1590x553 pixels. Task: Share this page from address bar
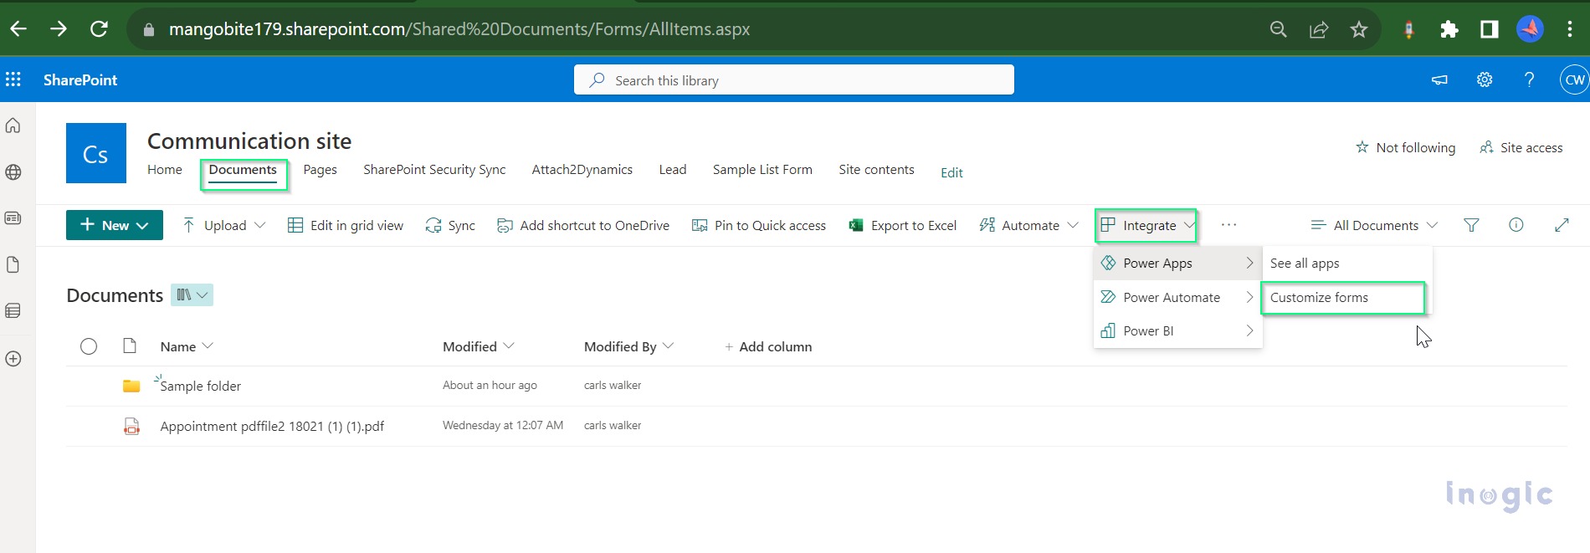1319,29
